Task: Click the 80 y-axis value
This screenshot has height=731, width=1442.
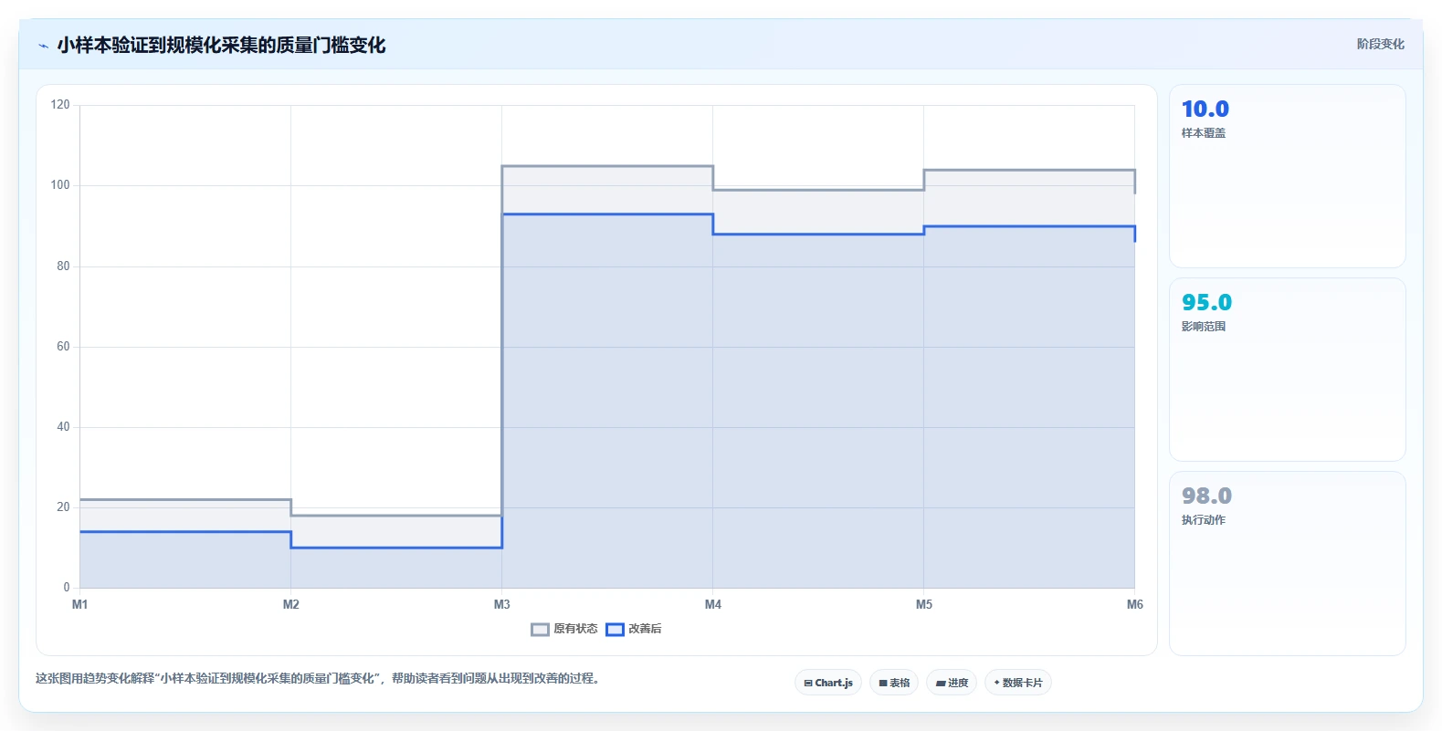Action: click(x=63, y=266)
